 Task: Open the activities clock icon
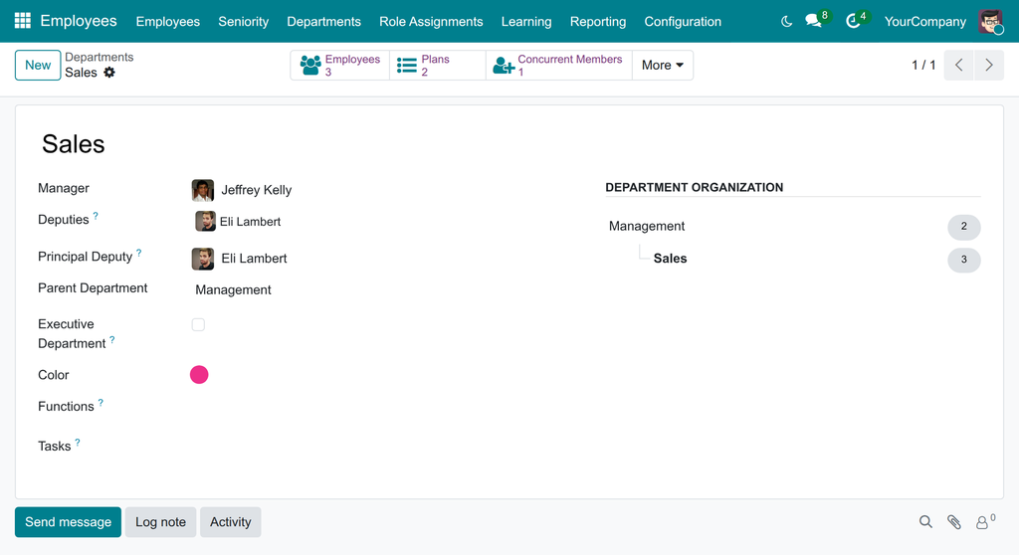tap(853, 22)
